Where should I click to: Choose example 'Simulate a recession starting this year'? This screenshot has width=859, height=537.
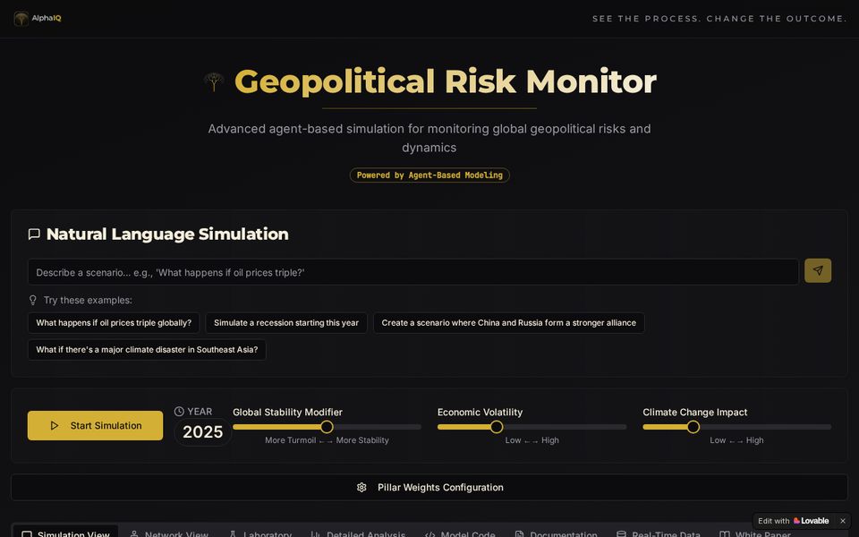[286, 323]
